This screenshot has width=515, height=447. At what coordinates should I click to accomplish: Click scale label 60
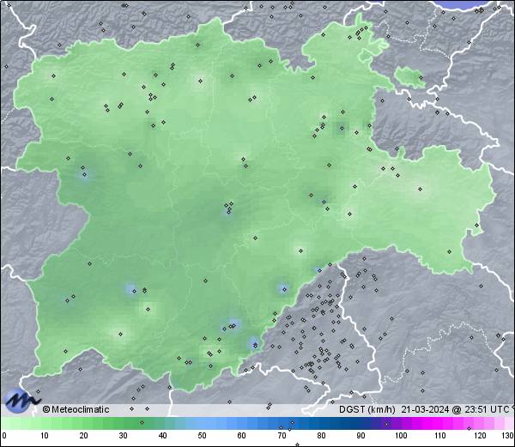coord(242,436)
